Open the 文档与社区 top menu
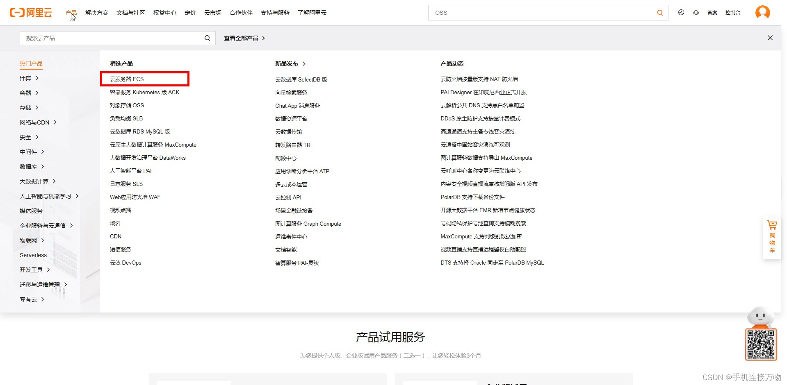 pos(131,13)
